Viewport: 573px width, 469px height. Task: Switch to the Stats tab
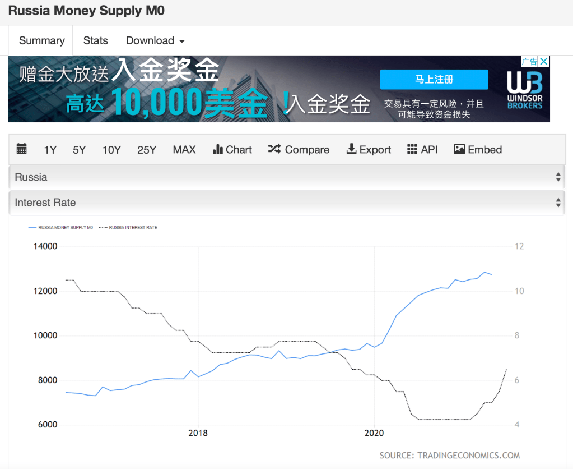click(x=95, y=40)
